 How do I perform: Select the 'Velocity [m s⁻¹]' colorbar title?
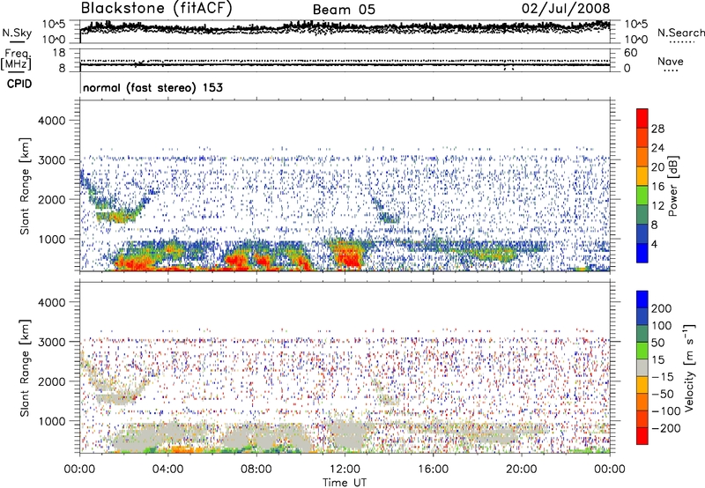point(689,367)
